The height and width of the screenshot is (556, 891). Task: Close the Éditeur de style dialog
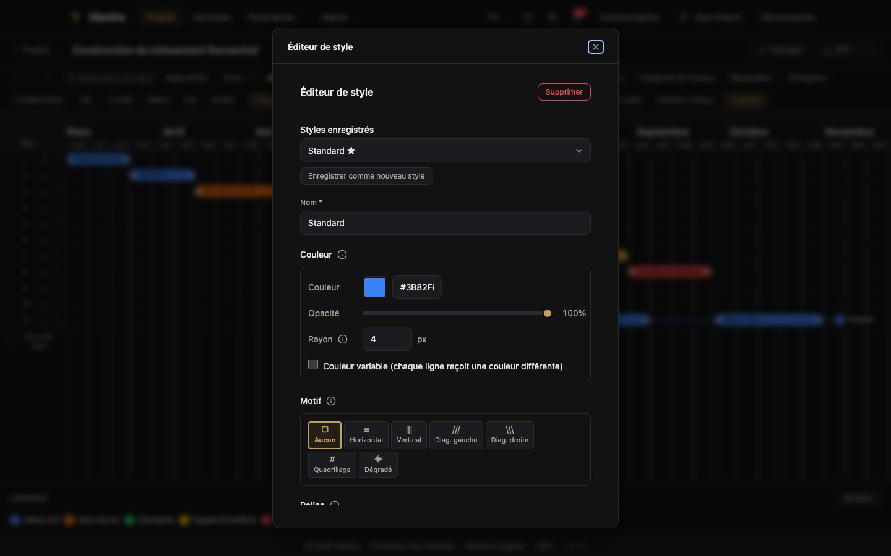click(595, 47)
